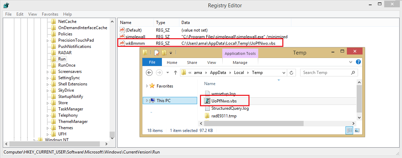402x158 pixels.
Task: Click the OnDemandInterfaceCache folder icon
Action: pyautogui.click(x=54, y=27)
